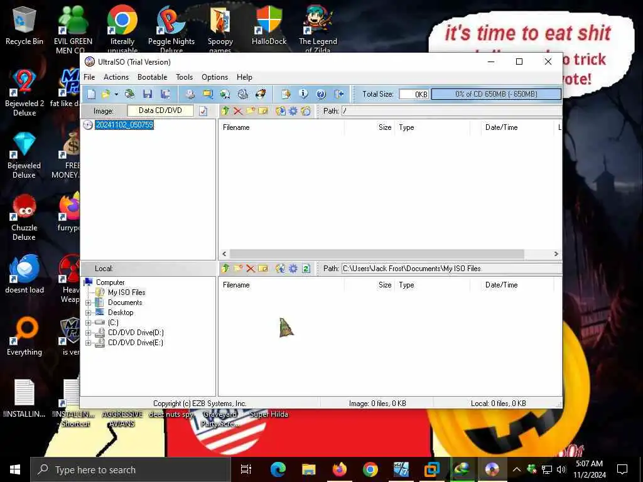The height and width of the screenshot is (482, 643).
Task: Open the Bootable menu
Action: coord(152,77)
